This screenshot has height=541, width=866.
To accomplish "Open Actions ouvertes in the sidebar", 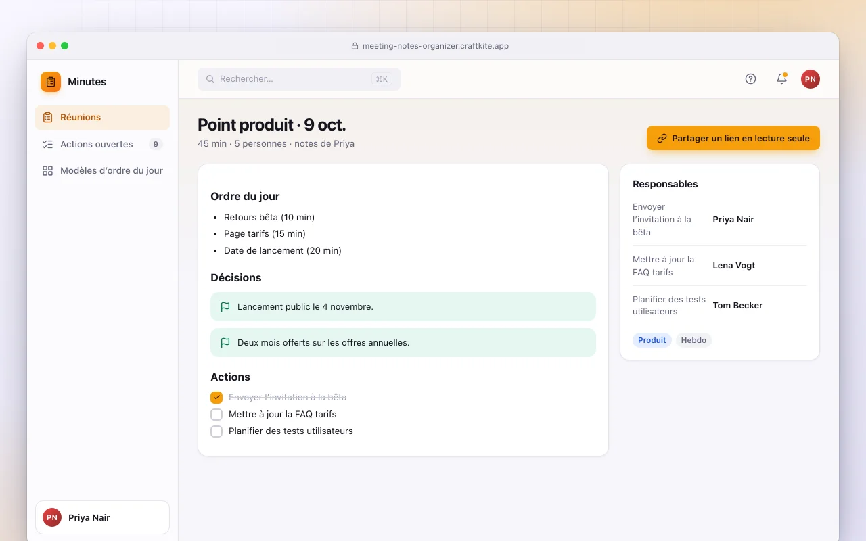I will coord(102,144).
